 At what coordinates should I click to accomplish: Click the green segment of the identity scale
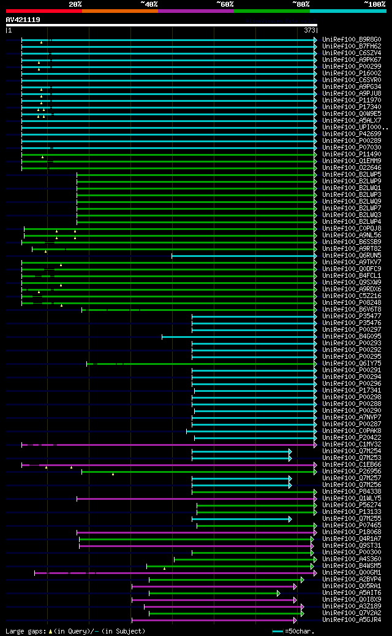(272, 11)
